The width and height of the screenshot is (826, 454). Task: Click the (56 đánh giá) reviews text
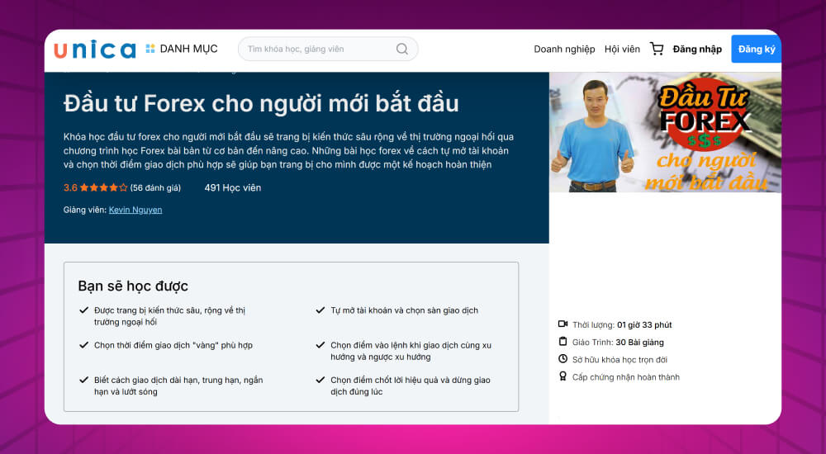tap(155, 188)
